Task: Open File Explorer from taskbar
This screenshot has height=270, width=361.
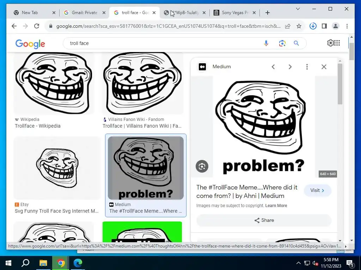Action: tap(43, 263)
